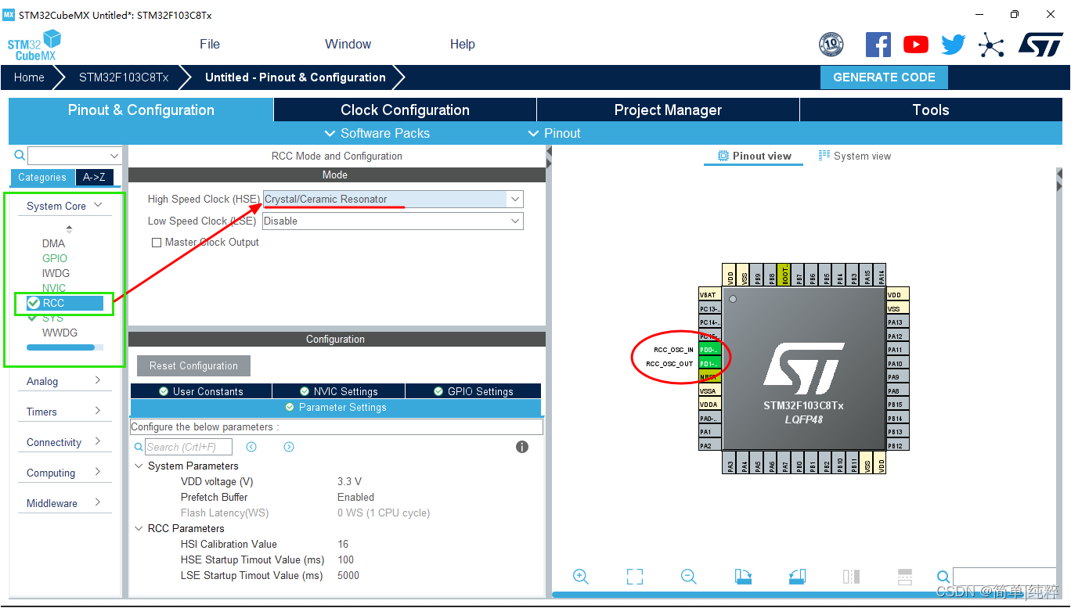Open the User Constants tab

click(x=201, y=391)
